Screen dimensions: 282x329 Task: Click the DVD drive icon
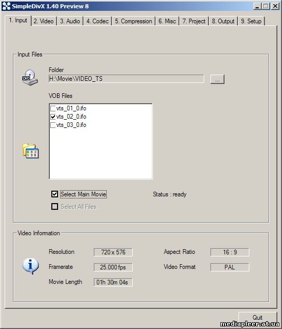click(x=30, y=77)
